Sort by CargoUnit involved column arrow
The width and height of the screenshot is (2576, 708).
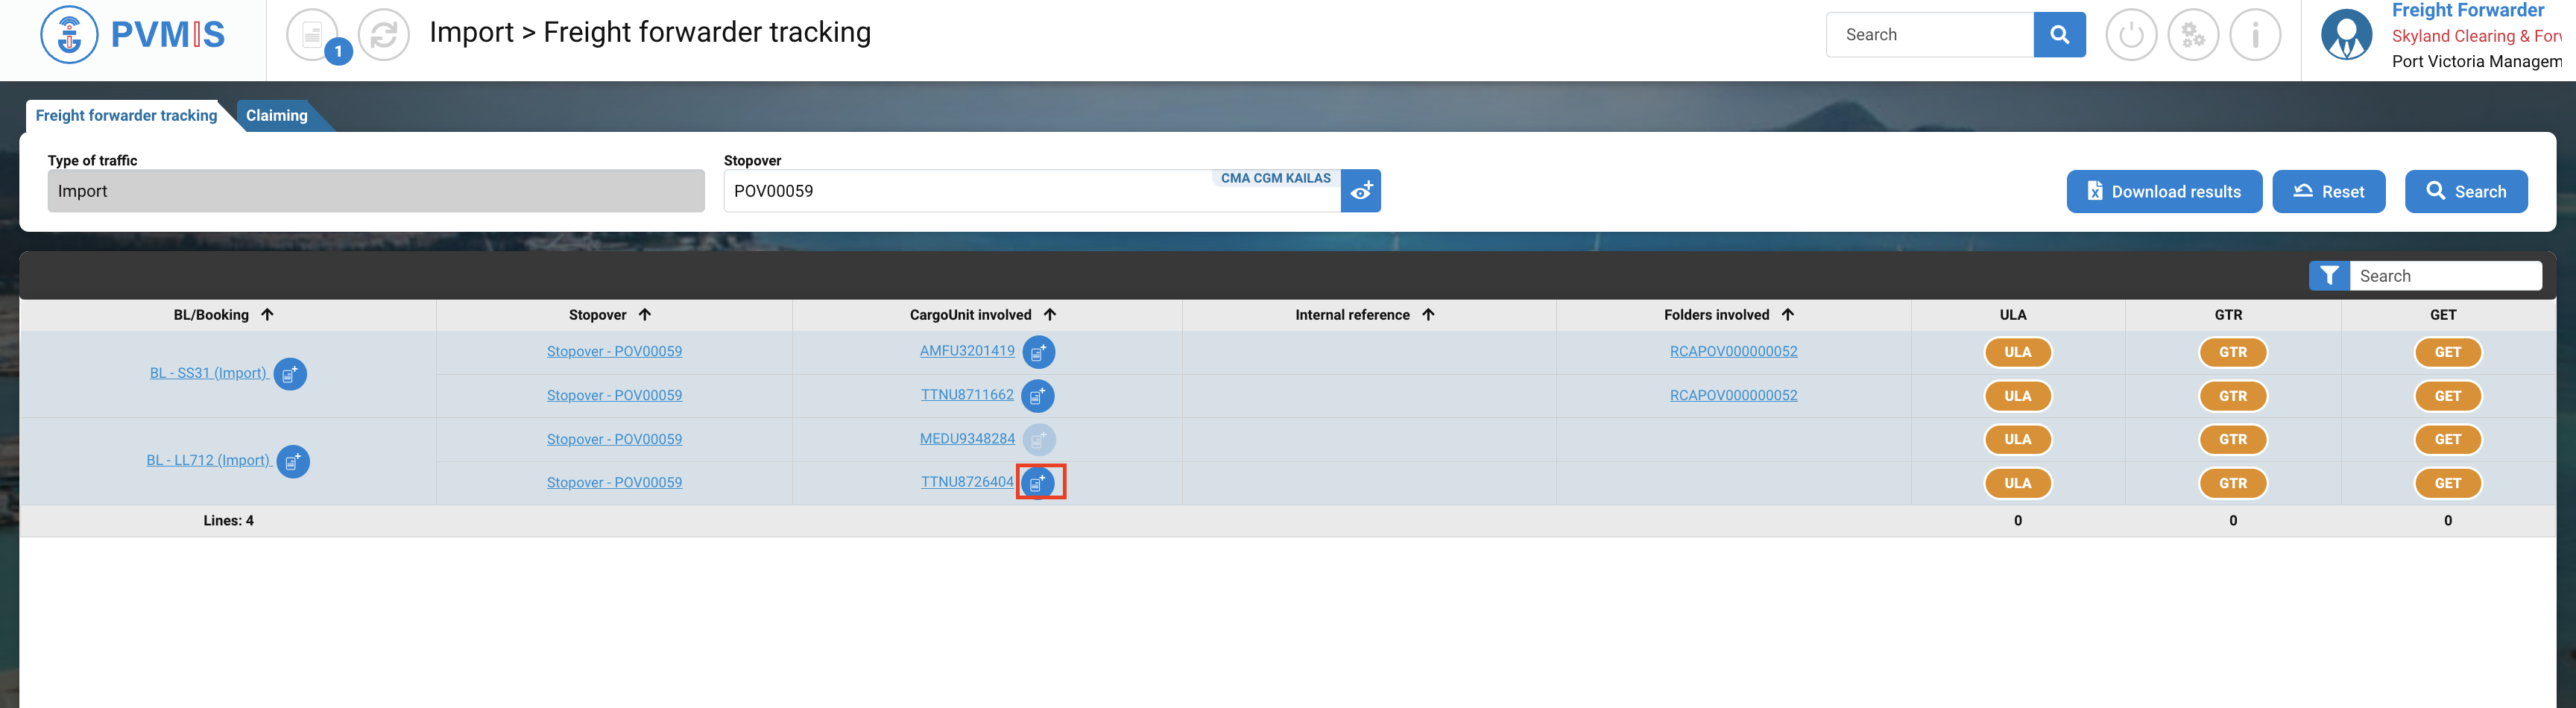click(x=1049, y=315)
